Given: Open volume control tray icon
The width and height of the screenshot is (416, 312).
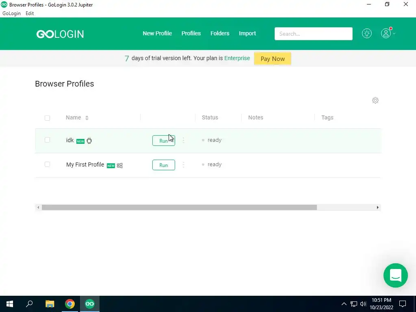Looking at the screenshot, I should 363,304.
